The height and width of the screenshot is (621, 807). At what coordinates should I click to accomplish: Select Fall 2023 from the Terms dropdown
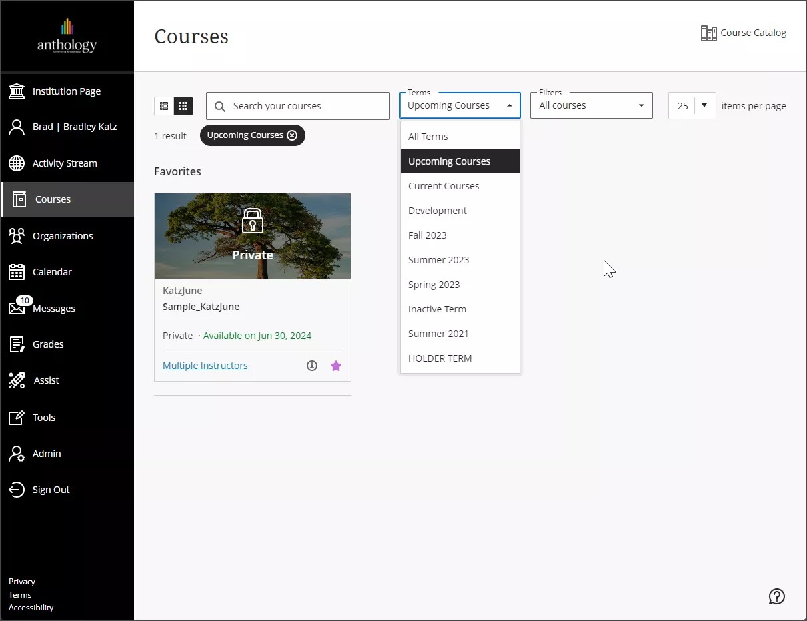coord(427,235)
